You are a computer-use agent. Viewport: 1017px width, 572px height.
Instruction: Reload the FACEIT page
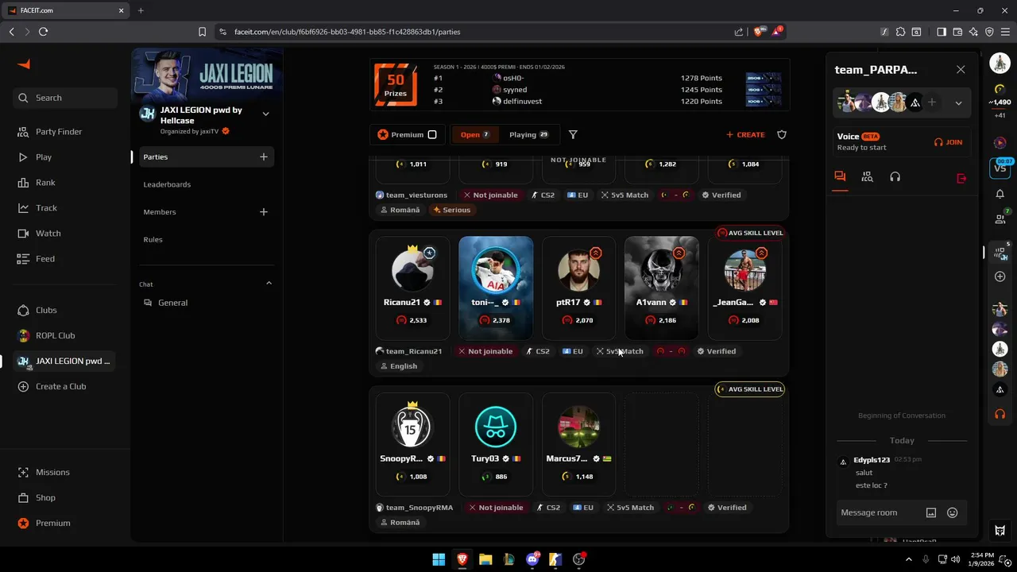43,32
